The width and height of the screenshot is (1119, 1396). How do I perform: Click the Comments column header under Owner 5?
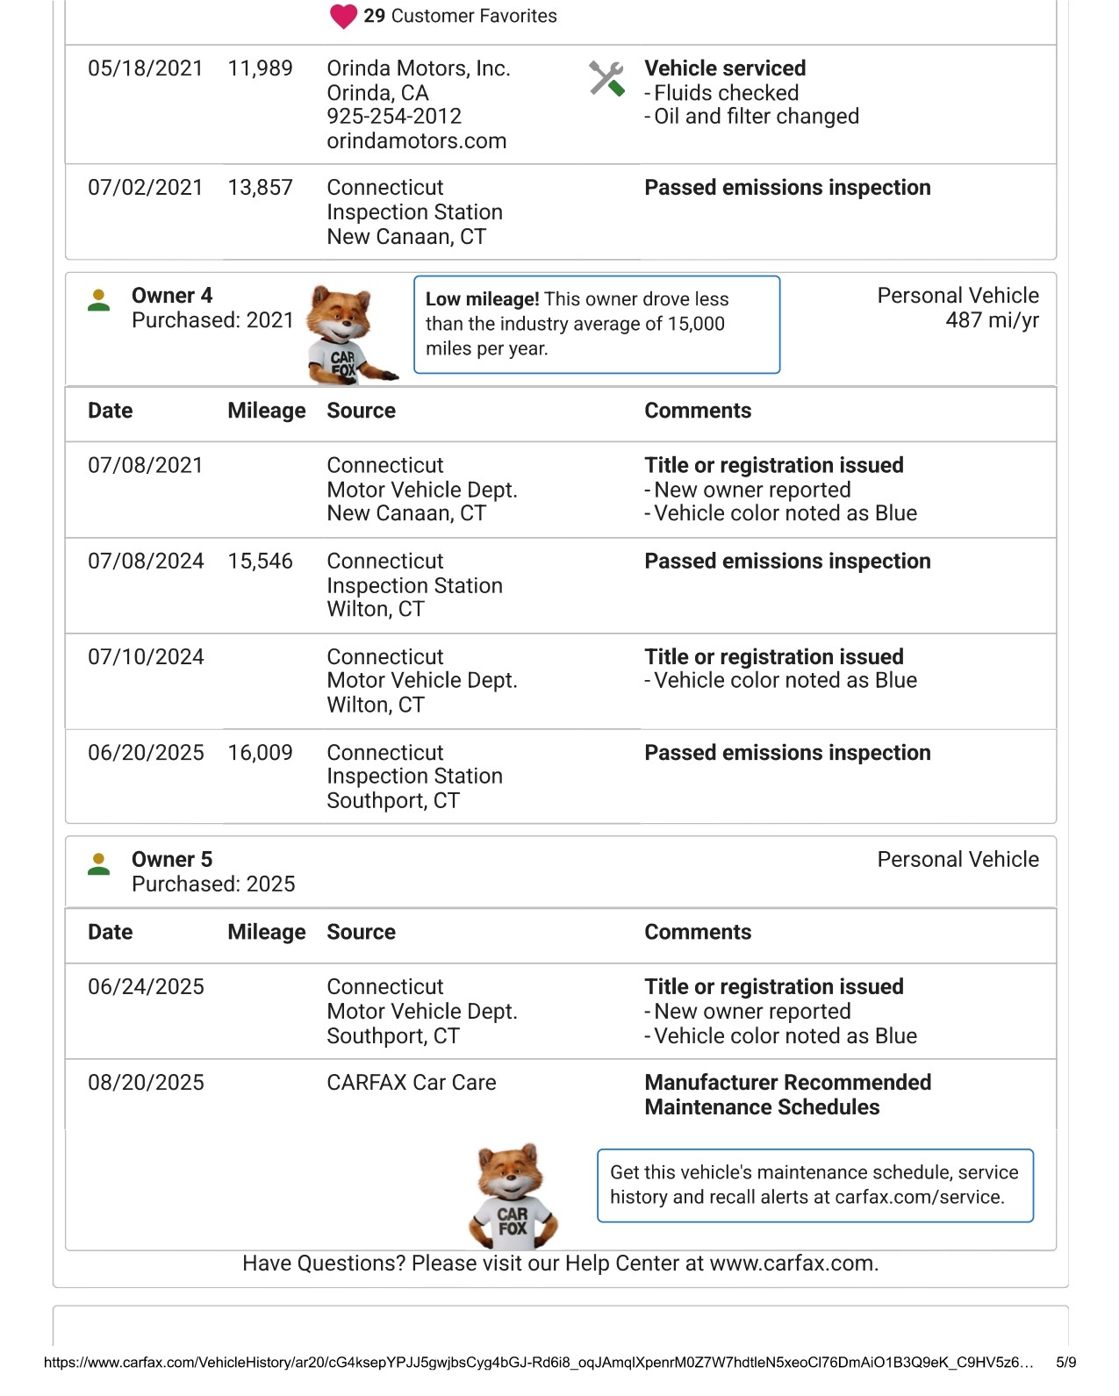click(698, 932)
